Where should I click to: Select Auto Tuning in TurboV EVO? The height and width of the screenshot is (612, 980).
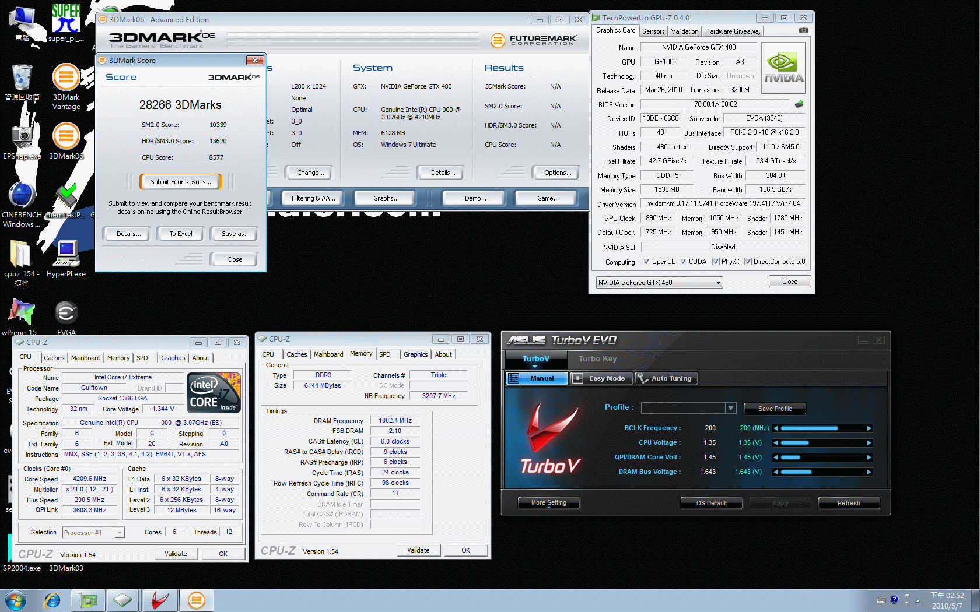pyautogui.click(x=666, y=378)
